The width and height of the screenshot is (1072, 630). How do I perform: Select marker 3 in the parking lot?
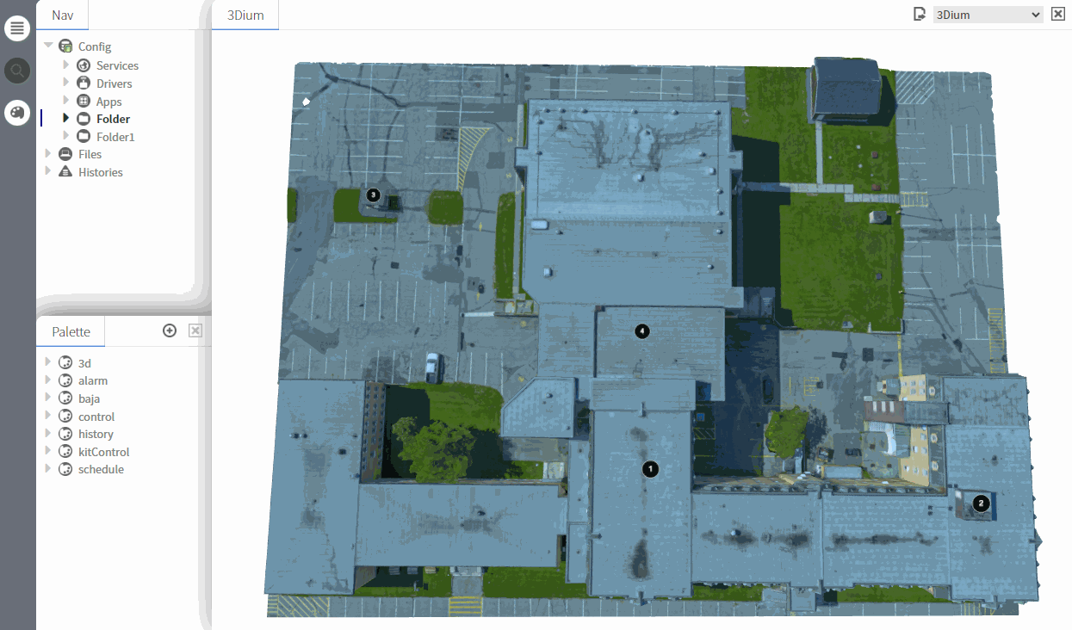pos(373,195)
